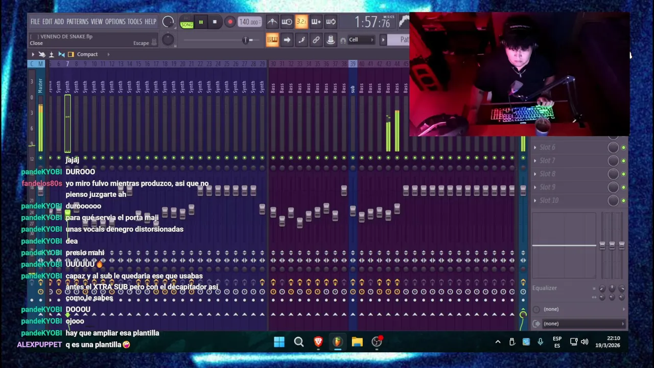Click the mixer blue waveform view icon
The image size is (654, 368).
tap(61, 54)
